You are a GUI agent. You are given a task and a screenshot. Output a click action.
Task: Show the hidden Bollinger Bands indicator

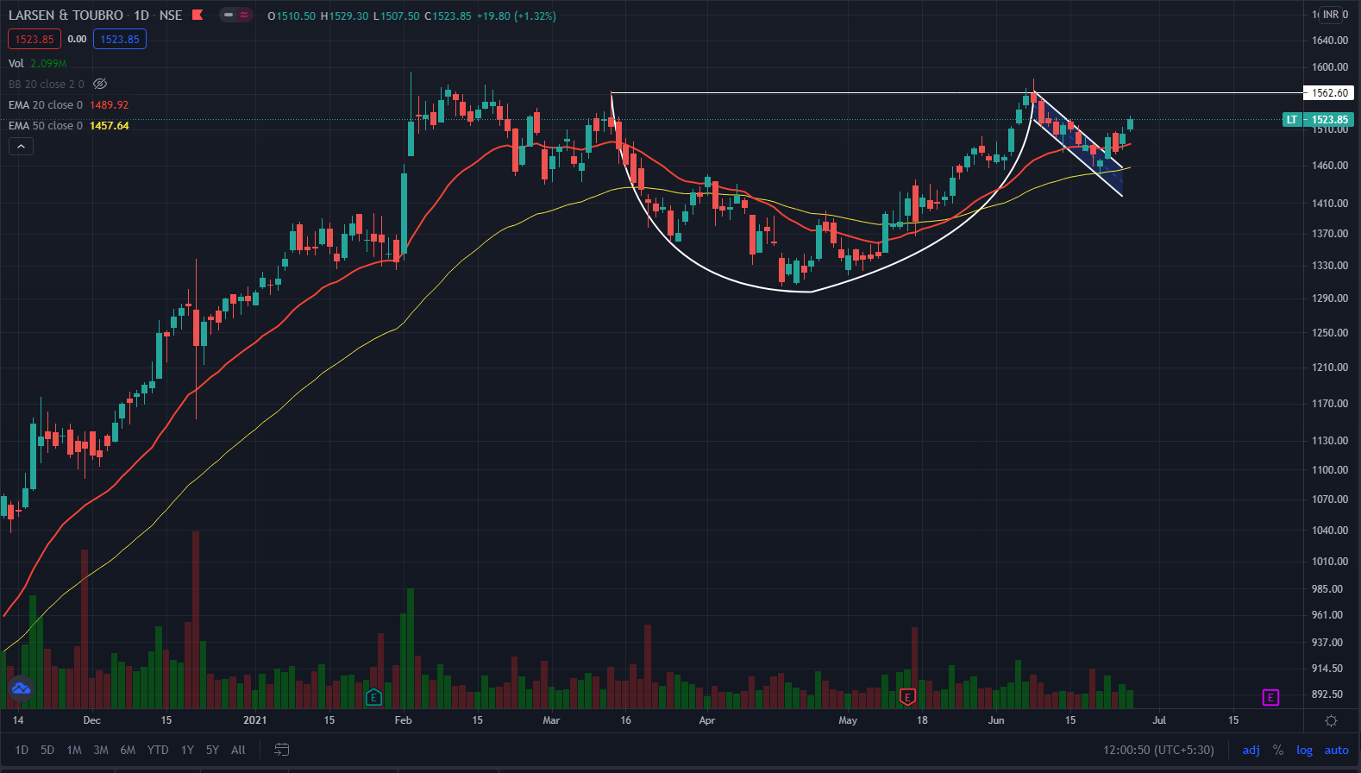[100, 84]
